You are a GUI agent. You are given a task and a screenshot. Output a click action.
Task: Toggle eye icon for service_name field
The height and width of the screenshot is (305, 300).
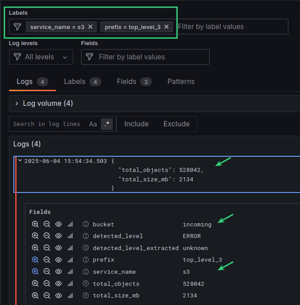[x=59, y=272]
